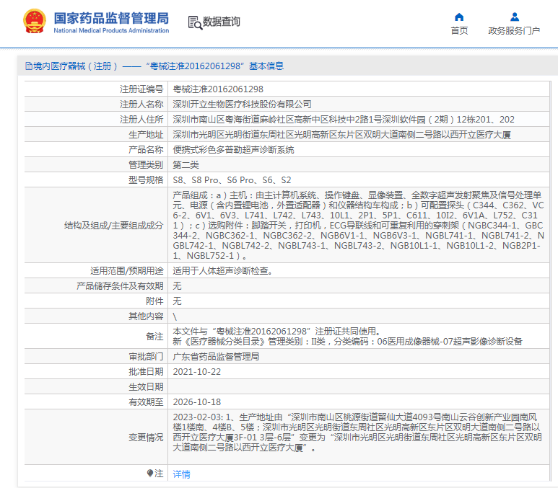
Task: Click the data query magnifier icon
Action: (195, 23)
